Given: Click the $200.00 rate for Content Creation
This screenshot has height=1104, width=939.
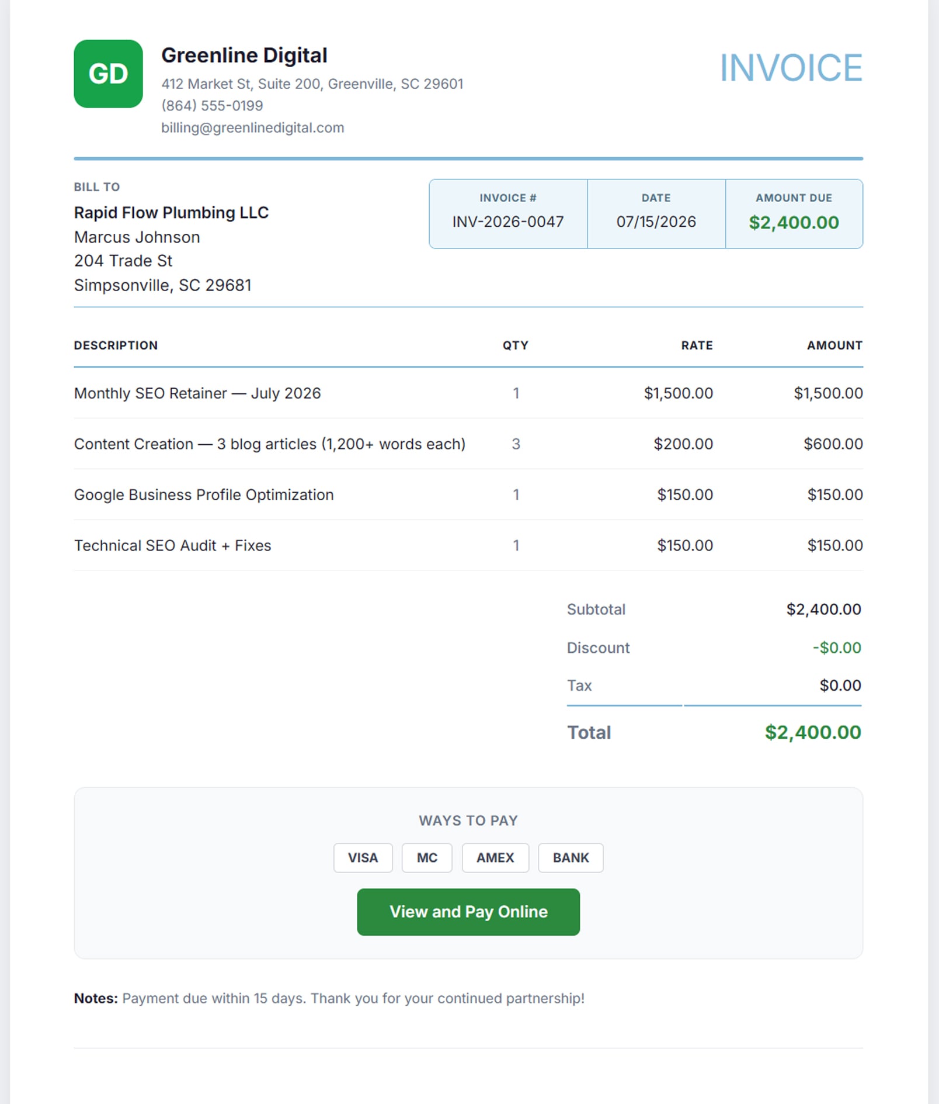Looking at the screenshot, I should [x=683, y=444].
